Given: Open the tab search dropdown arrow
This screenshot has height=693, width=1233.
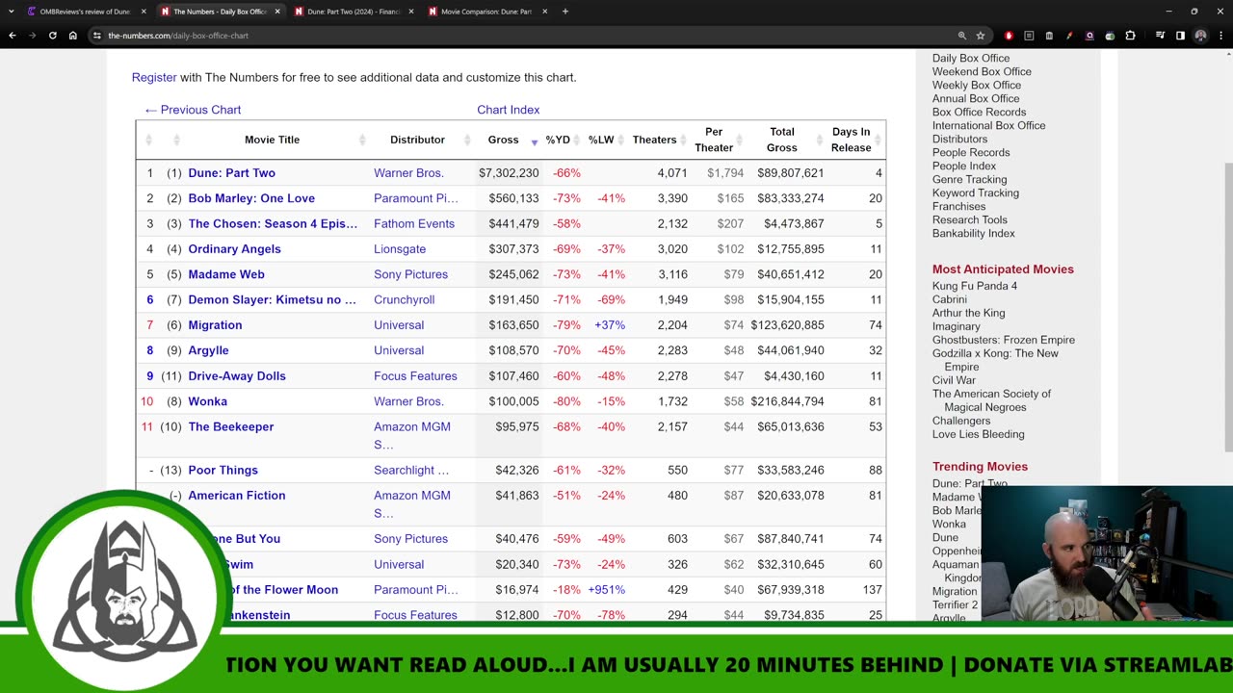Looking at the screenshot, I should [x=12, y=12].
